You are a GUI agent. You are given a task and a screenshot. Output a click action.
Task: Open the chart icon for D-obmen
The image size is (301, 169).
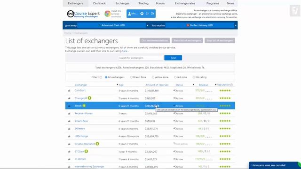69,159
